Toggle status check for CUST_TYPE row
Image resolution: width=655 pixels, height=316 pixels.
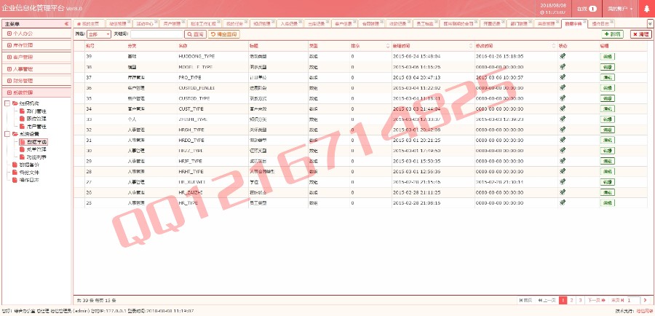click(x=563, y=108)
